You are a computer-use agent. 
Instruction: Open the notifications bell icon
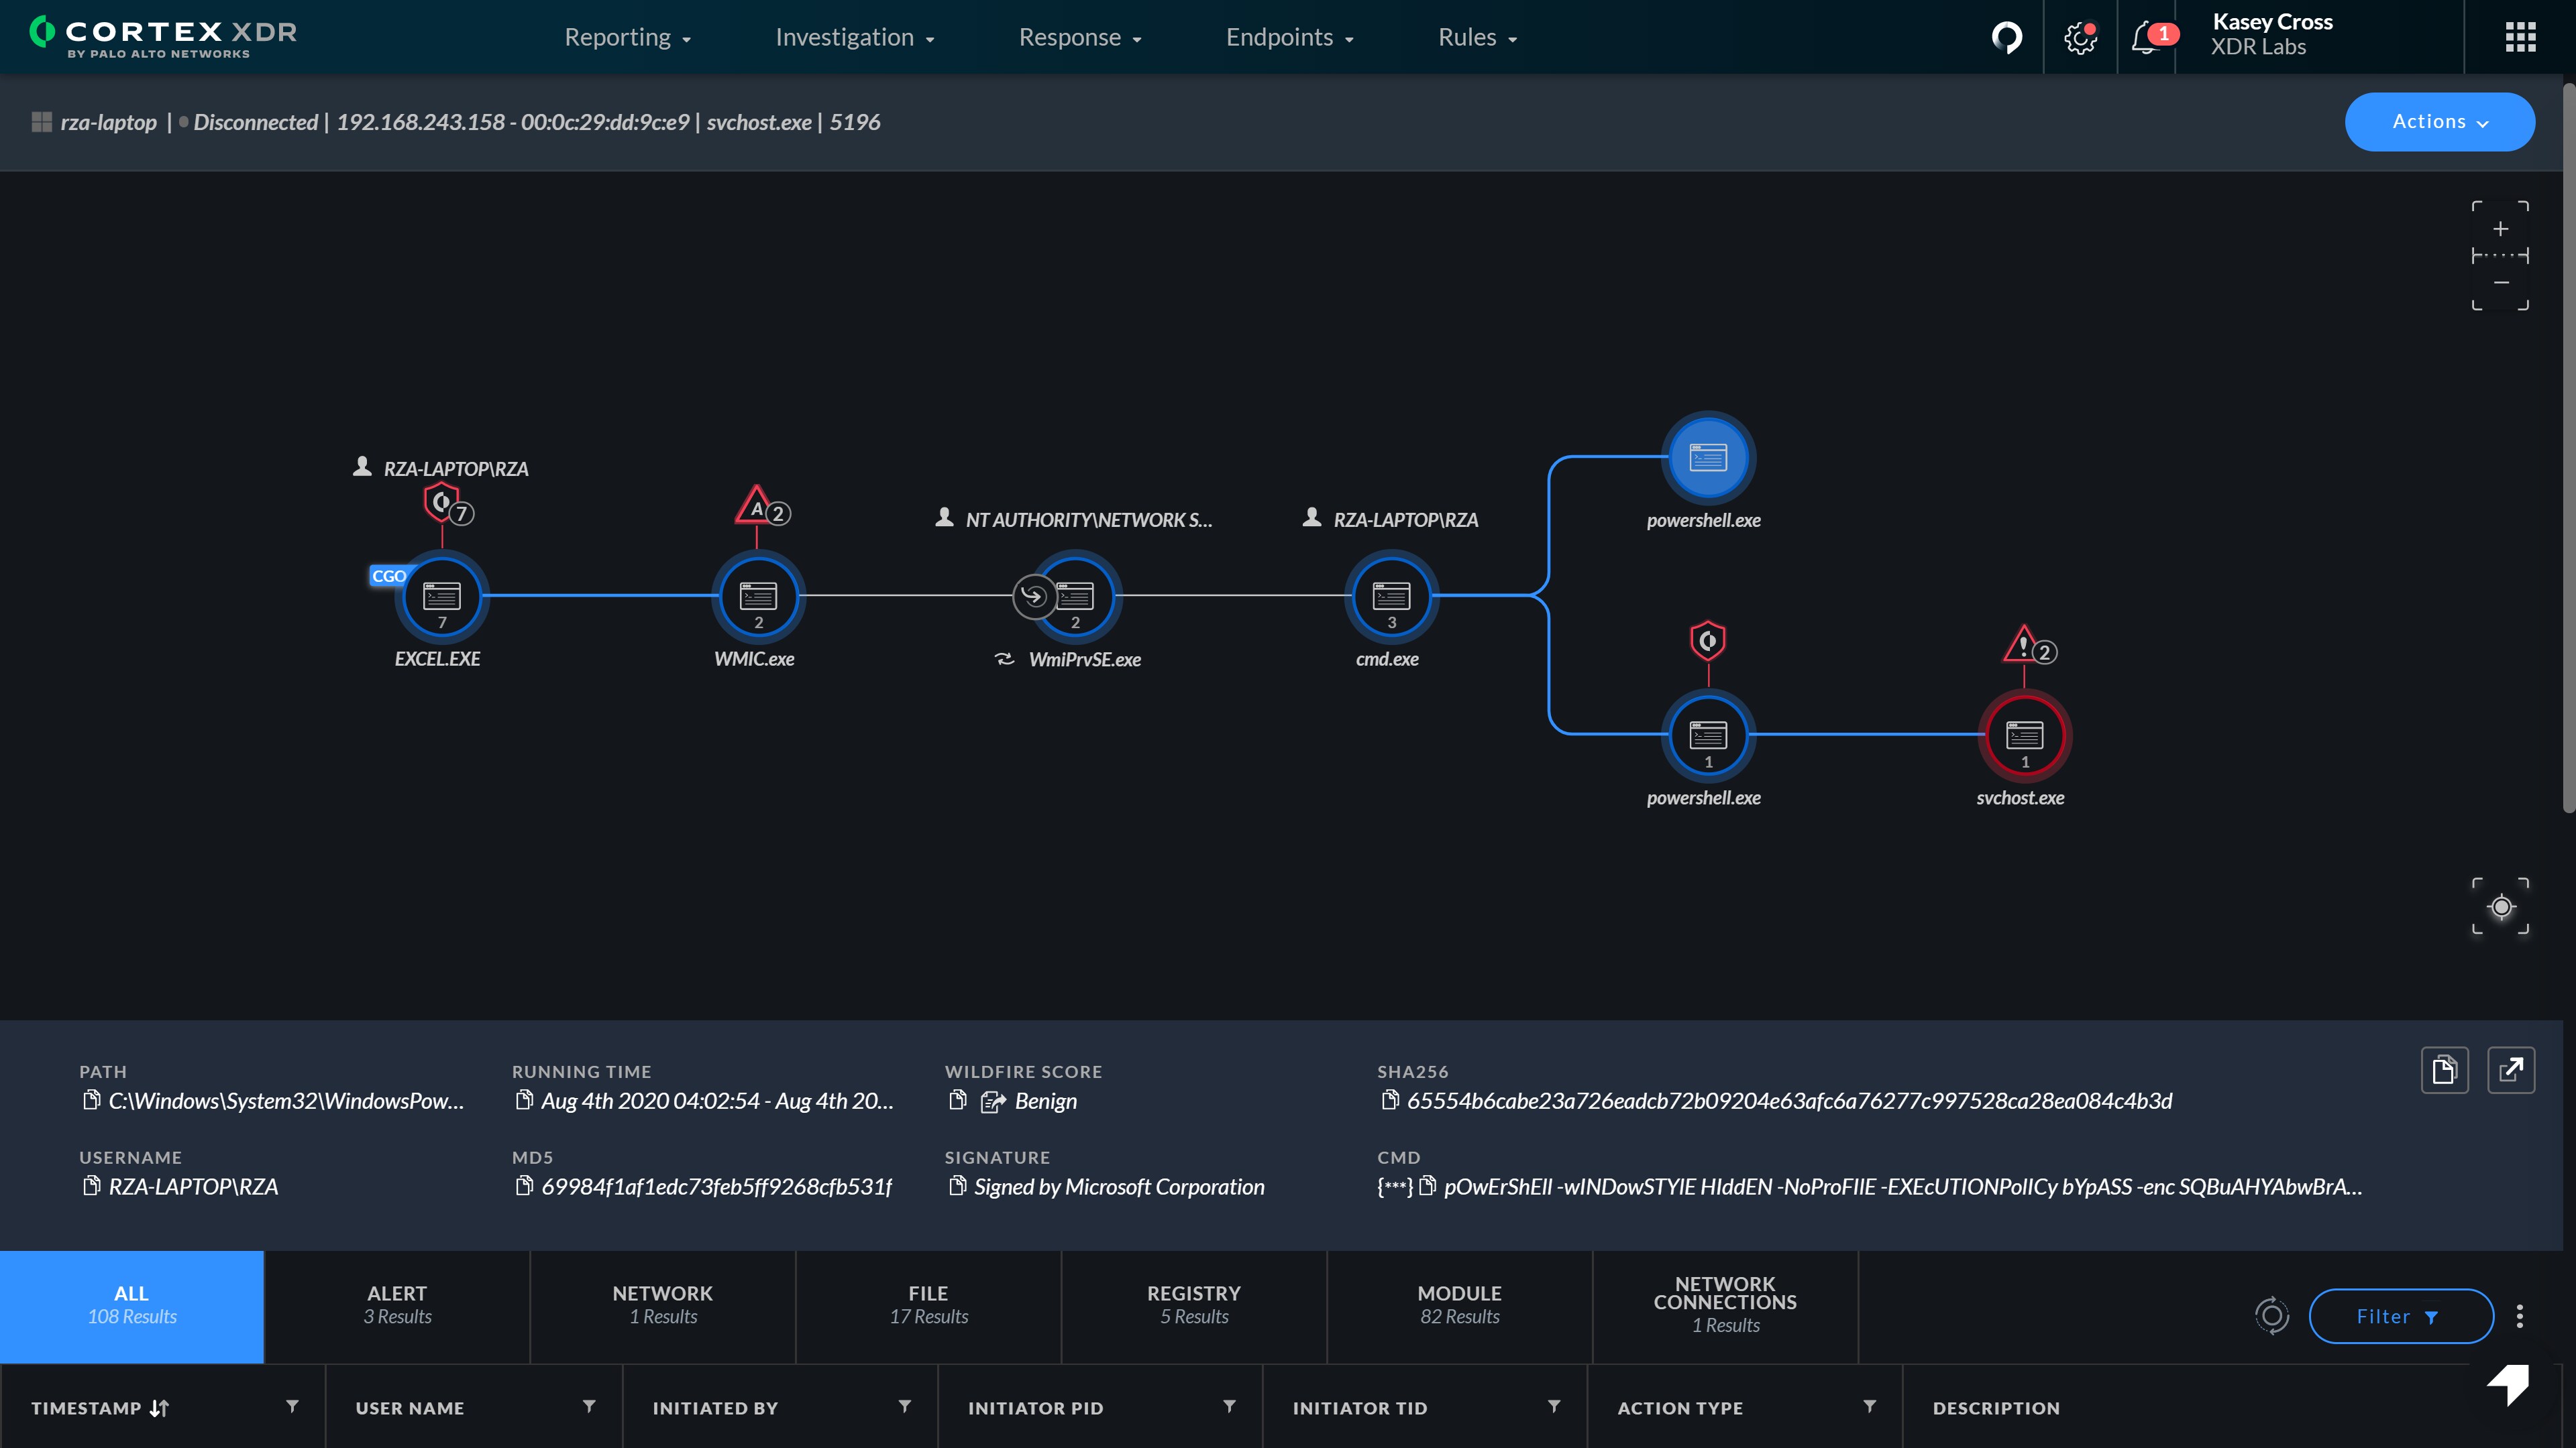tap(2144, 38)
